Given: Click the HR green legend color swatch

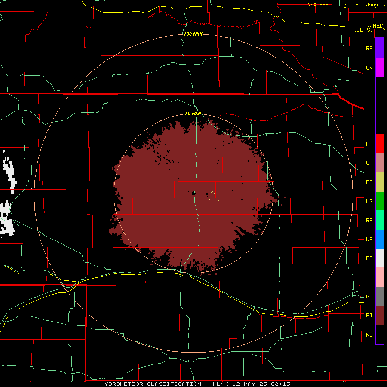Looking at the screenshot, I should pos(380,201).
